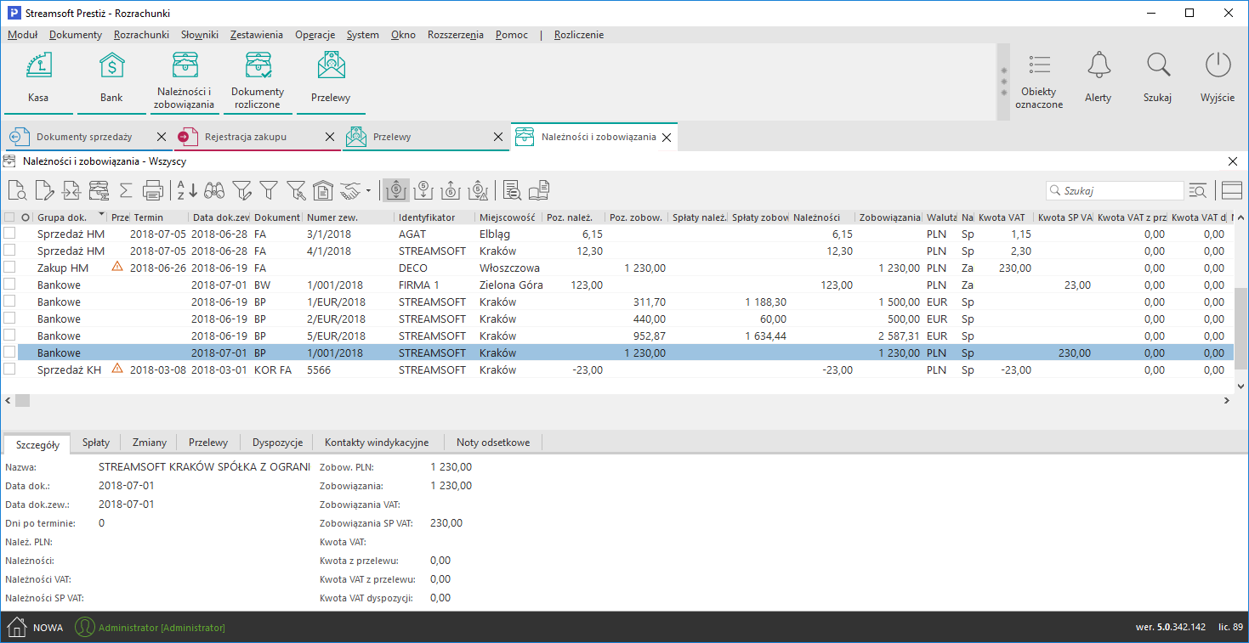
Task: Open the Zestawienia menu
Action: [257, 35]
